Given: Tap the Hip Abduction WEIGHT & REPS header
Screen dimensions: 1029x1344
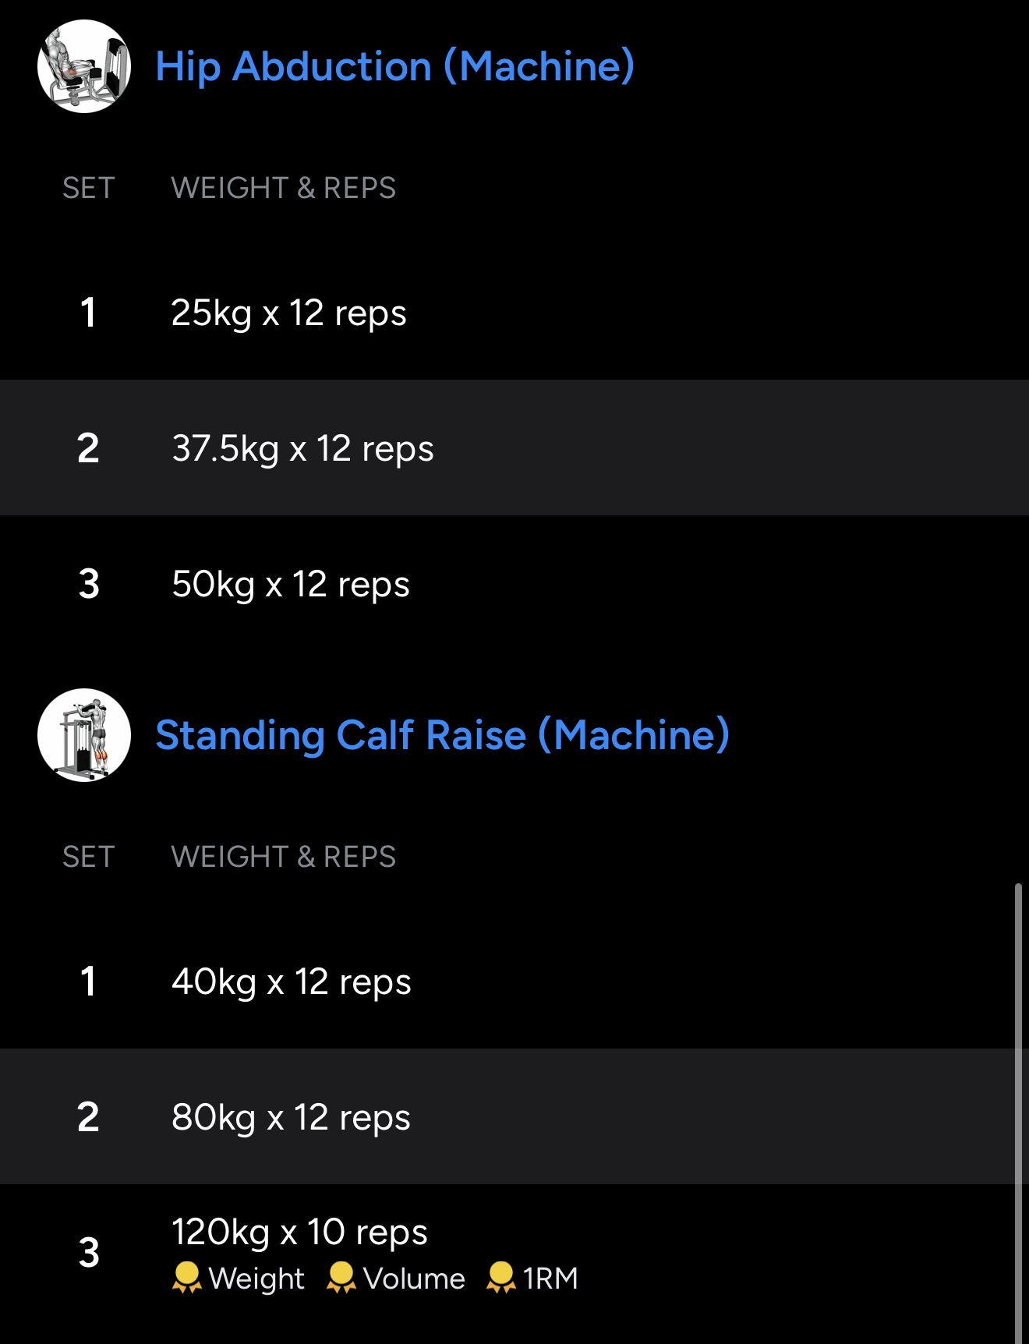Looking at the screenshot, I should pos(283,188).
